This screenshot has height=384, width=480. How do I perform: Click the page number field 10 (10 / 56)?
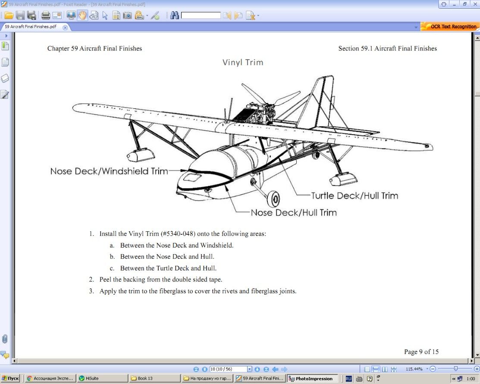coord(229,369)
